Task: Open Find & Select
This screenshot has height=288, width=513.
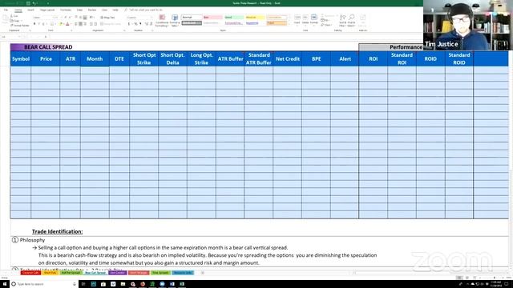Action: tap(351, 20)
